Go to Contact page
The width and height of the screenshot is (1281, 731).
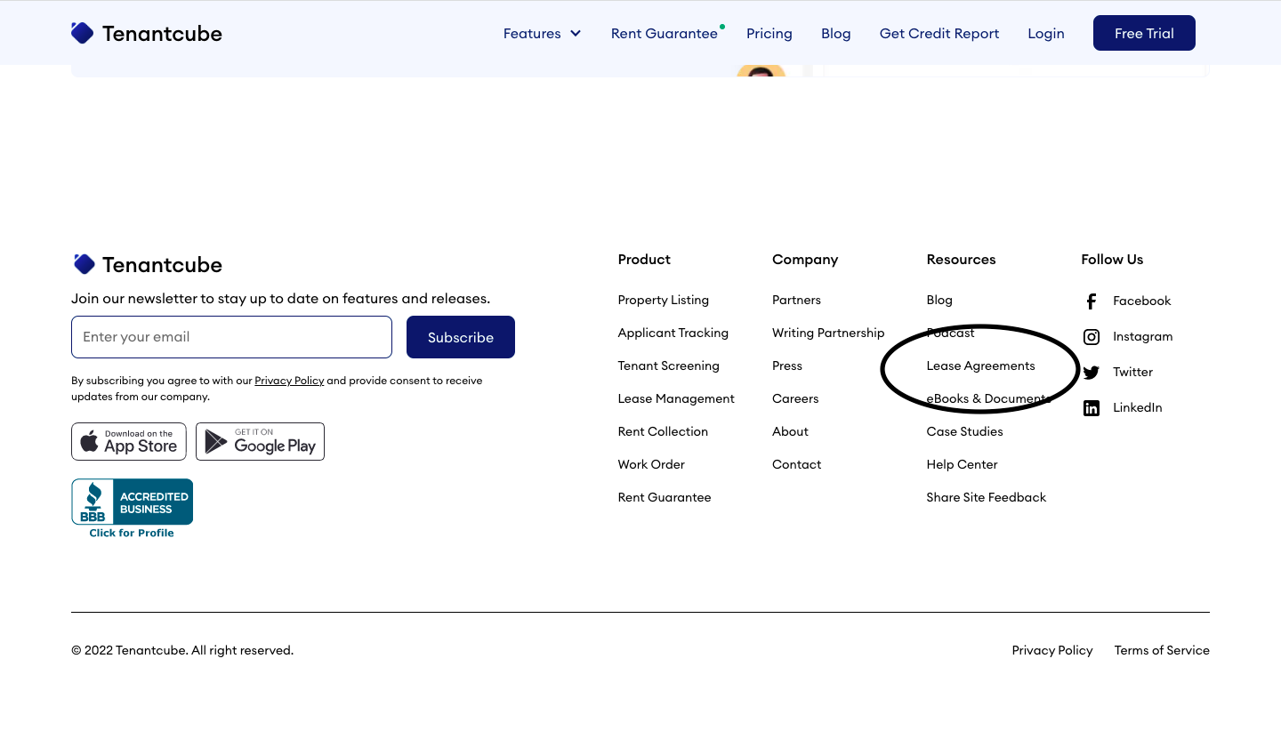[796, 465]
